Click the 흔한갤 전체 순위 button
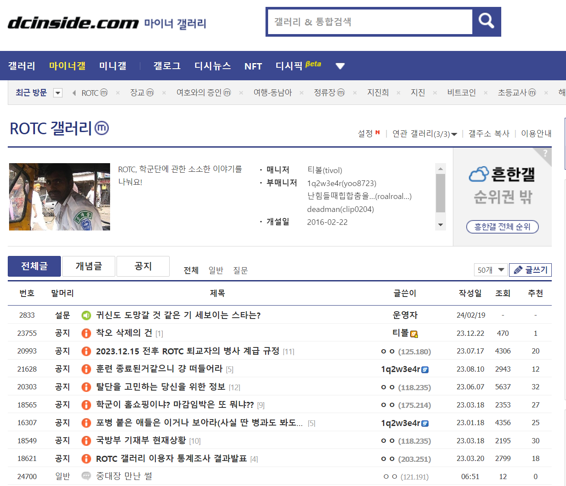566x486 pixels. click(x=503, y=227)
